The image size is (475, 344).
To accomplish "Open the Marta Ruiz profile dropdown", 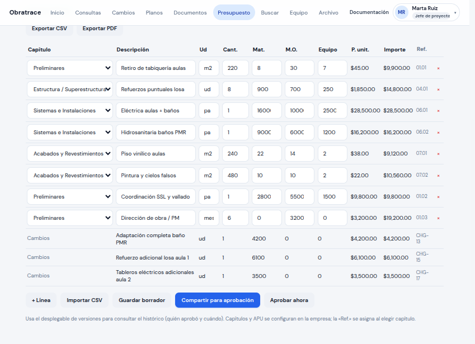I will click(426, 12).
